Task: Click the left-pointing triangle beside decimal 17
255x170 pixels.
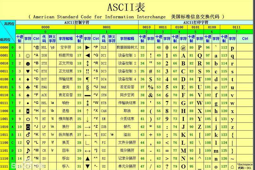Action: pyautogui.click(x=88, y=56)
